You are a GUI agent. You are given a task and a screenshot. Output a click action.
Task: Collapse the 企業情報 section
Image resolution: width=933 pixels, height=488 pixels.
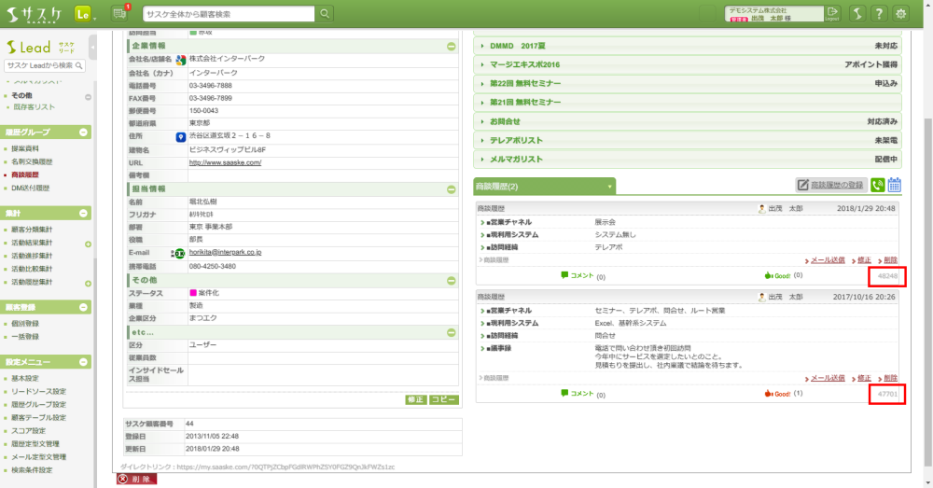click(451, 46)
